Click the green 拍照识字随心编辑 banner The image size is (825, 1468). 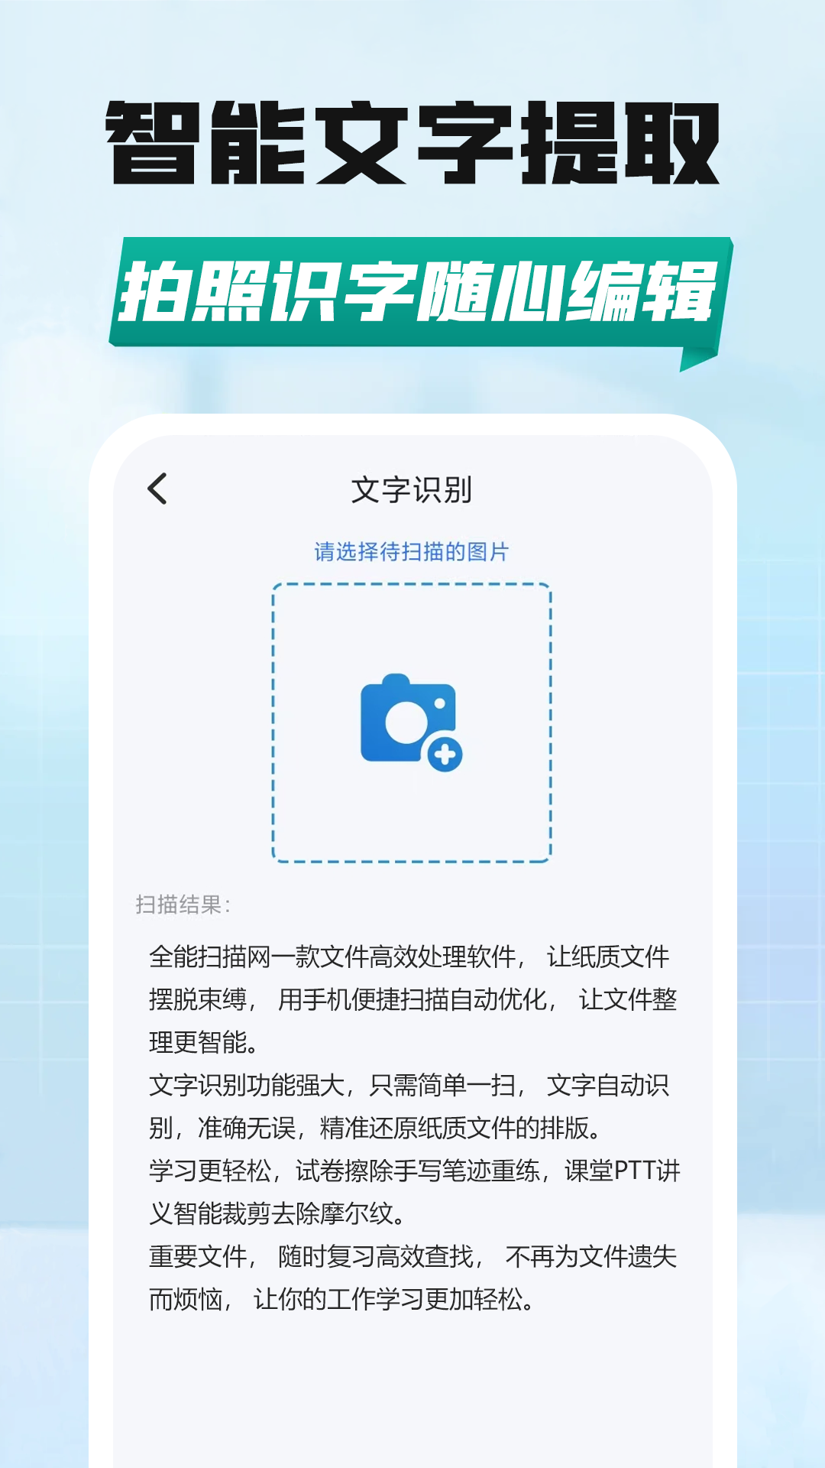point(419,293)
